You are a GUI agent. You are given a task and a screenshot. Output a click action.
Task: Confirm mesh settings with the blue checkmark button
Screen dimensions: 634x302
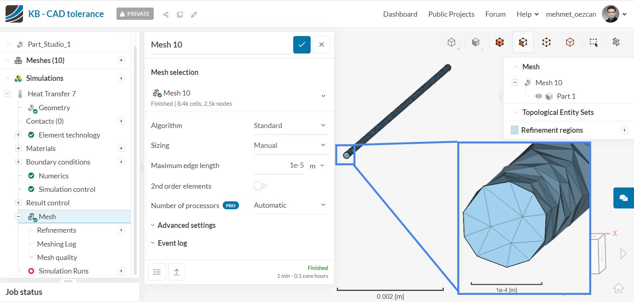point(302,45)
